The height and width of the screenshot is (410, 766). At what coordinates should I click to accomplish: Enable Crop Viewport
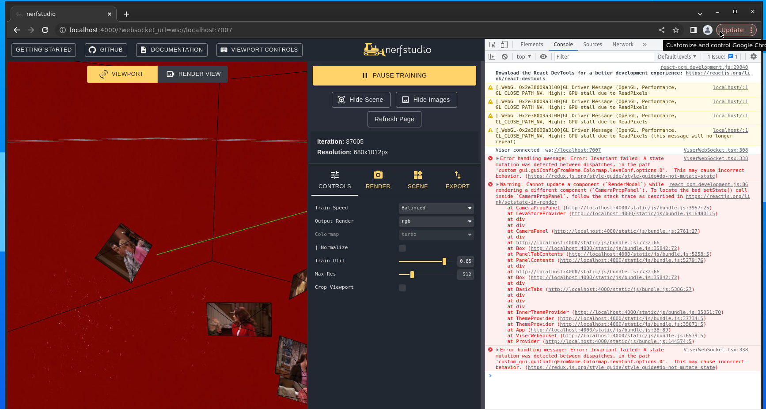[x=402, y=288]
